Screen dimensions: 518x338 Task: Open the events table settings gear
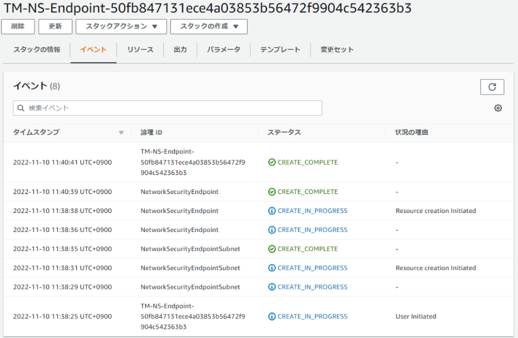pos(497,108)
